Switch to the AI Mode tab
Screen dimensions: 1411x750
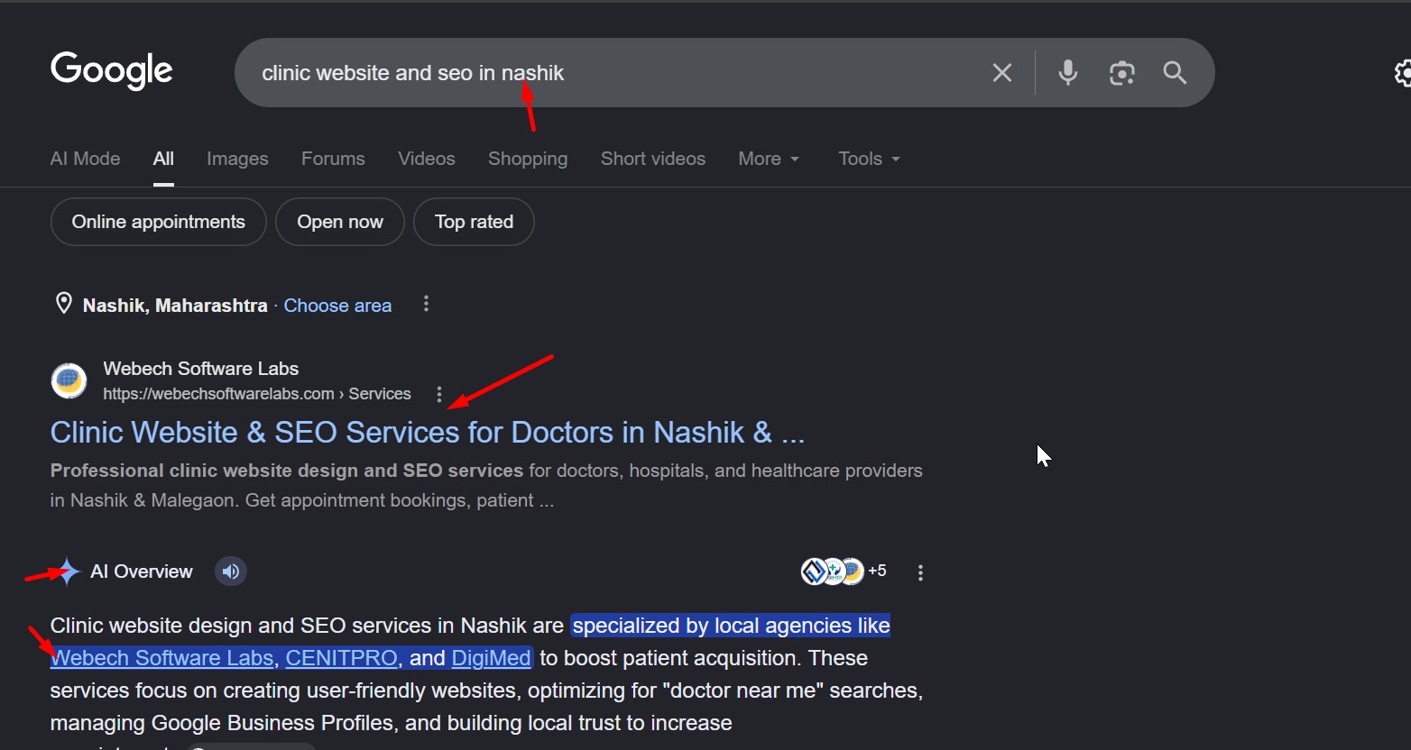[x=85, y=159]
